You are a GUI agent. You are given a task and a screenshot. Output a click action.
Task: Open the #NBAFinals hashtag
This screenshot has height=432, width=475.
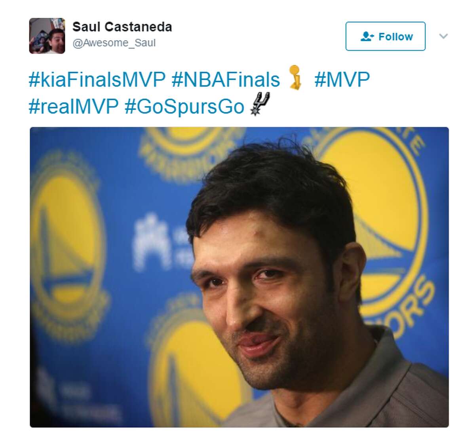point(226,80)
